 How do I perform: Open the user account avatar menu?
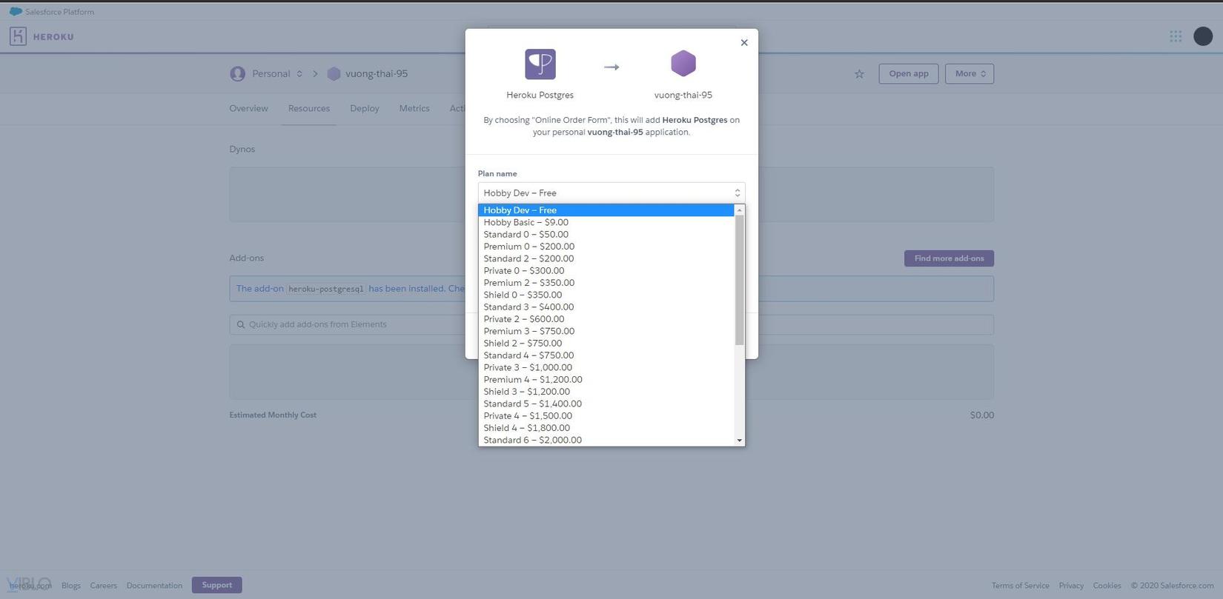(1203, 36)
